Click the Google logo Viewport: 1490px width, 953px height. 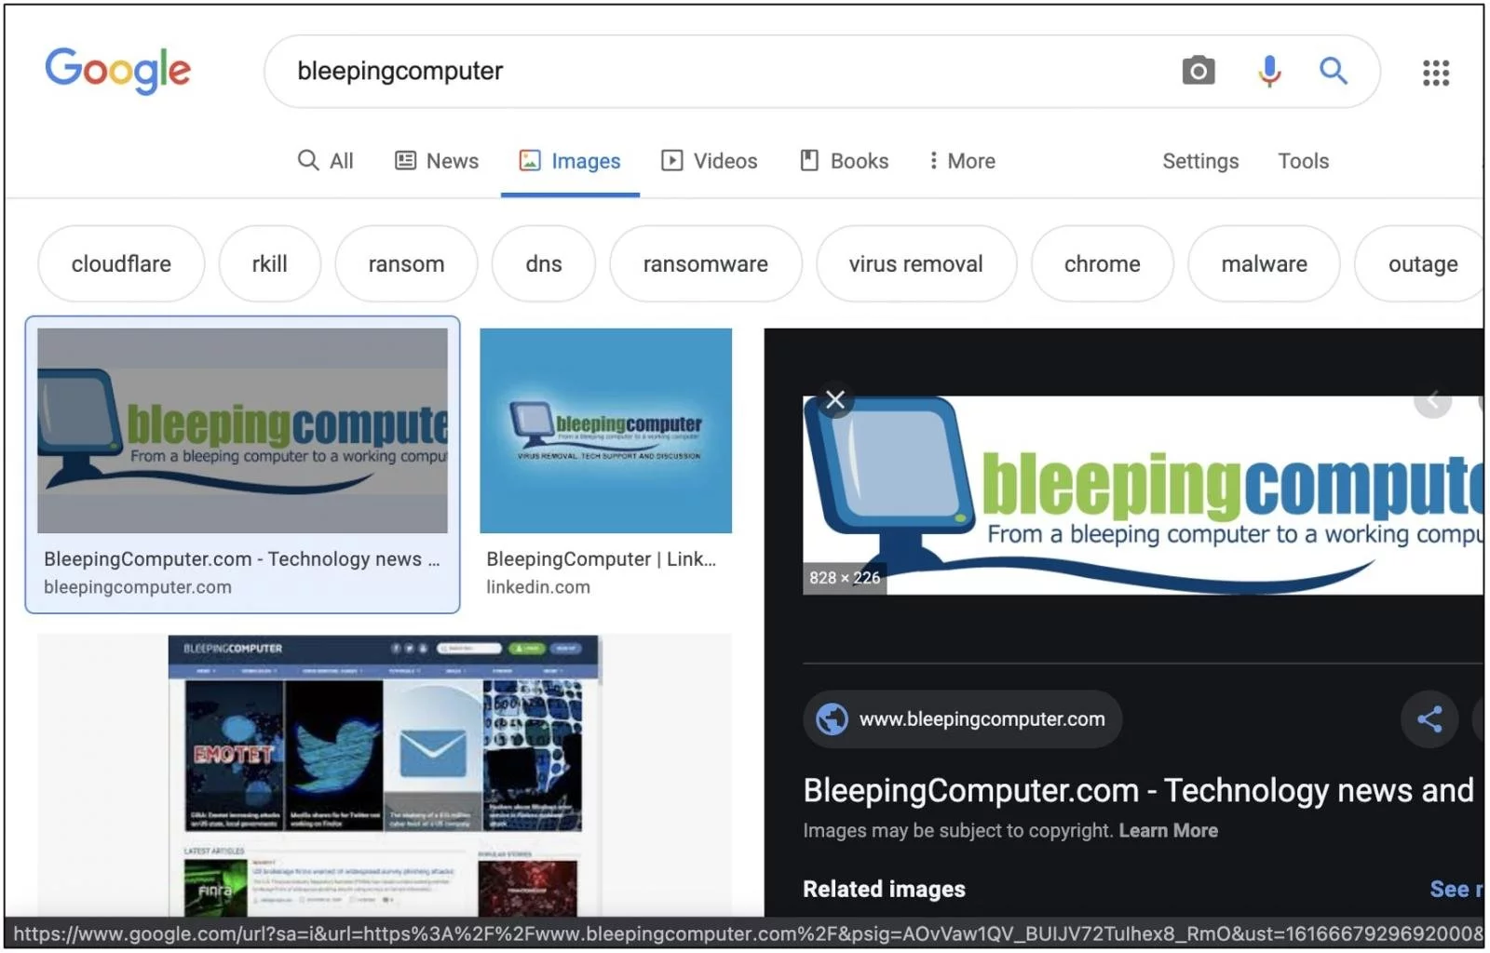118,71
